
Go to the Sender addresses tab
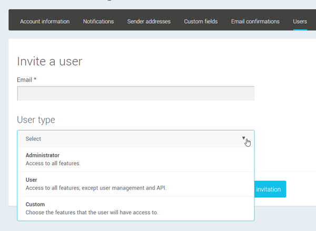149,22
